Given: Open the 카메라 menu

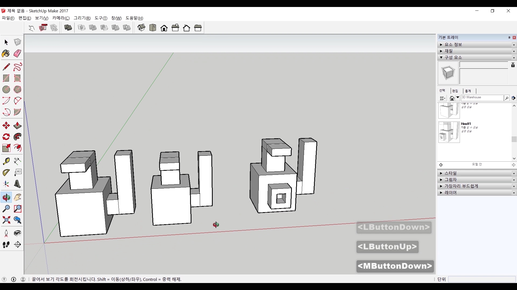Looking at the screenshot, I should tap(61, 18).
